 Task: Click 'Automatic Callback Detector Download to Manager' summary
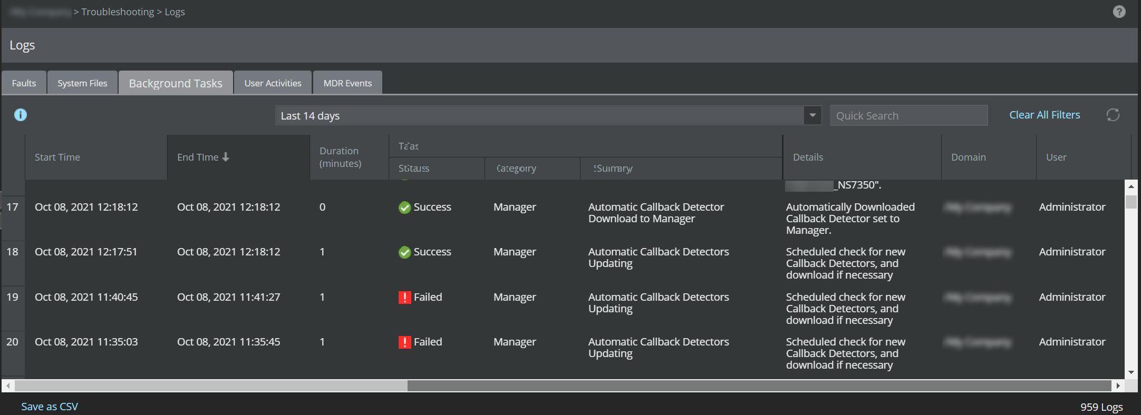point(656,213)
